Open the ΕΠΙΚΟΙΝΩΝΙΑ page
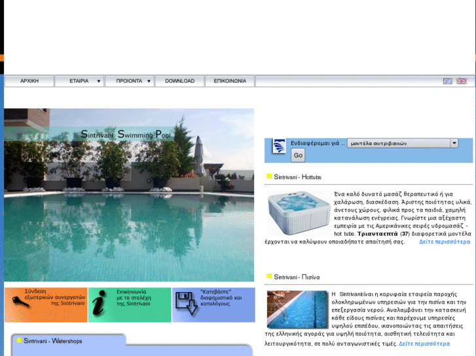The image size is (476, 356). coord(230,81)
